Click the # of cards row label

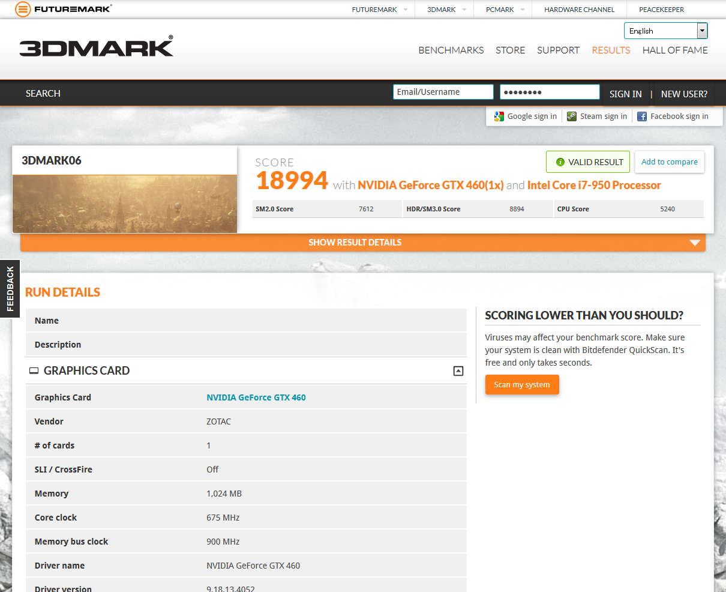(55, 446)
